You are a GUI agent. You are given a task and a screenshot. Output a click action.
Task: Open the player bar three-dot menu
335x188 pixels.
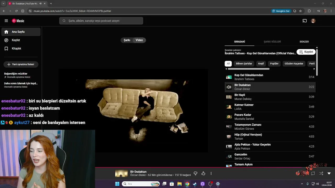click(x=211, y=173)
